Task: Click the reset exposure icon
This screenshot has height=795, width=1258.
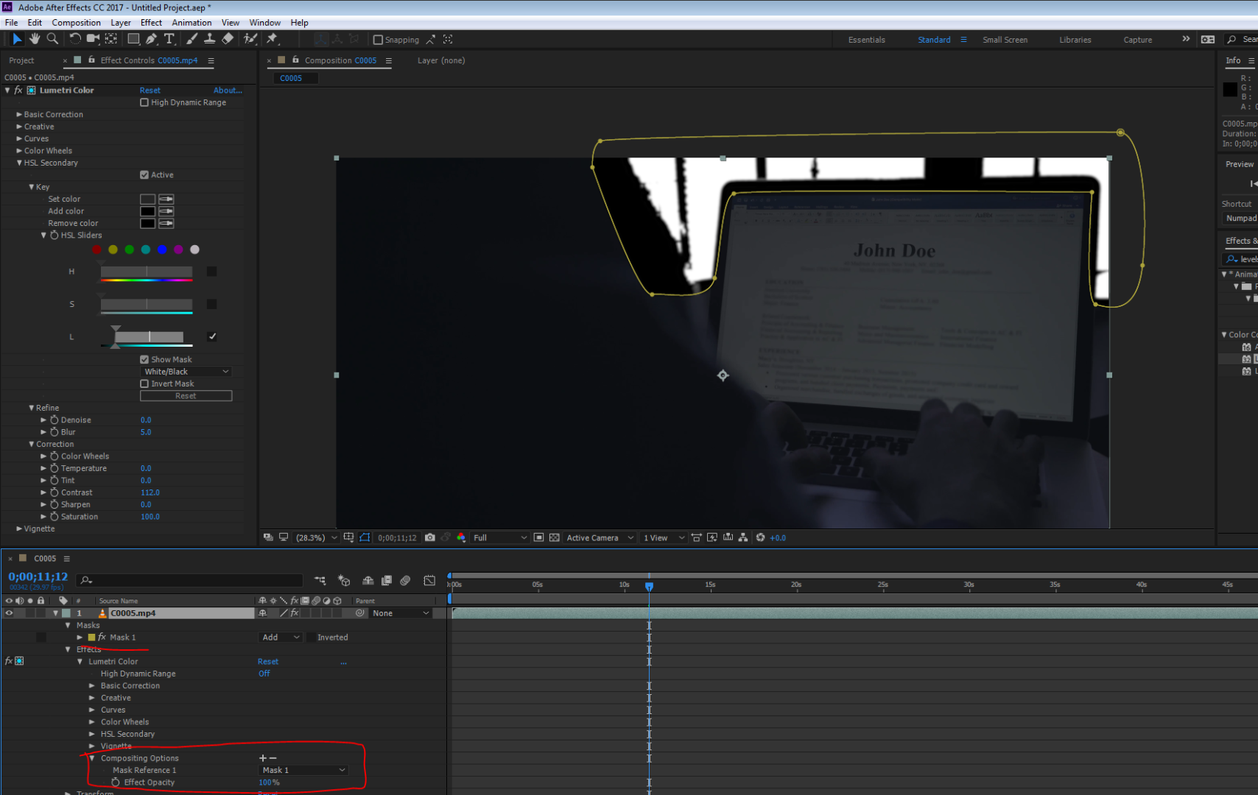Action: [760, 538]
